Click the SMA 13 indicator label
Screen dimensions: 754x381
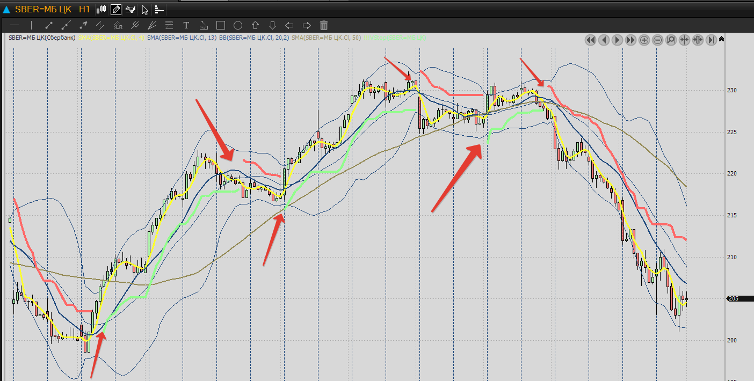(x=182, y=38)
